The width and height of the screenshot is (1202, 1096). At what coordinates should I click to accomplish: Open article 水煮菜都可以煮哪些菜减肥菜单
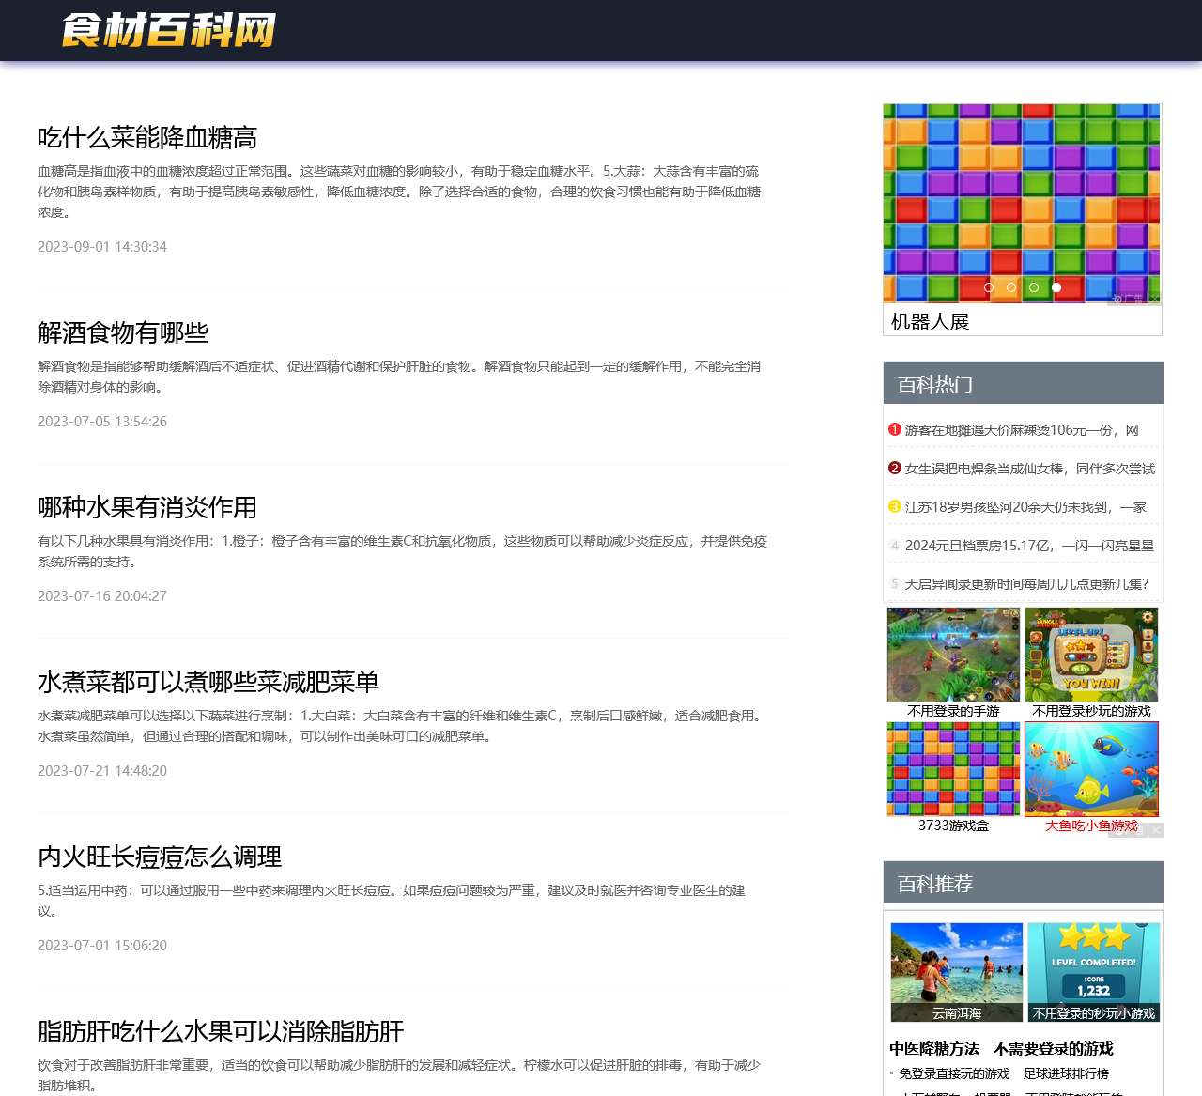point(208,682)
